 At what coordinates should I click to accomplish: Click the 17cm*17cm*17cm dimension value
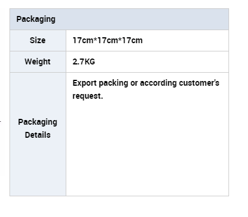point(108,40)
